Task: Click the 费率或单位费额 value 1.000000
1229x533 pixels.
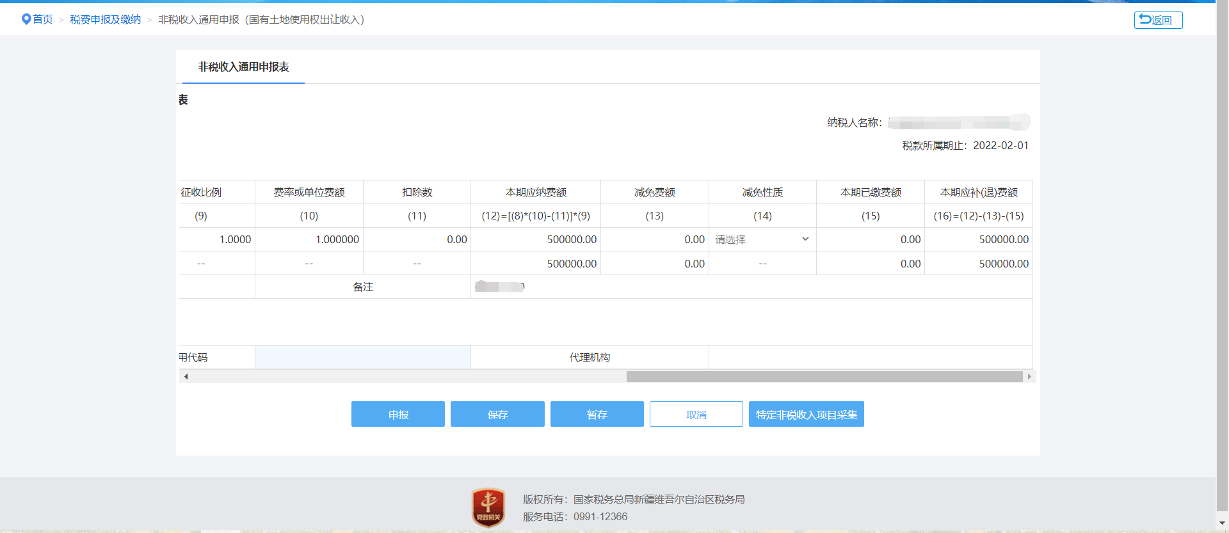Action: [x=337, y=239]
